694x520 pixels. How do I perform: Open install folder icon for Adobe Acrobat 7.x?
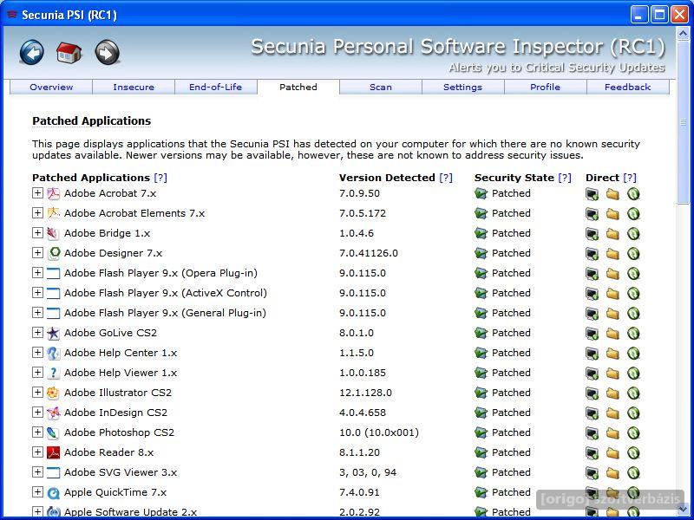point(612,193)
